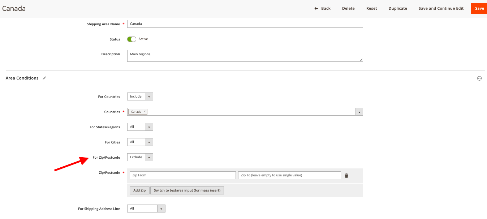The image size is (487, 219).
Task: Click the Reset button
Action: [371, 8]
